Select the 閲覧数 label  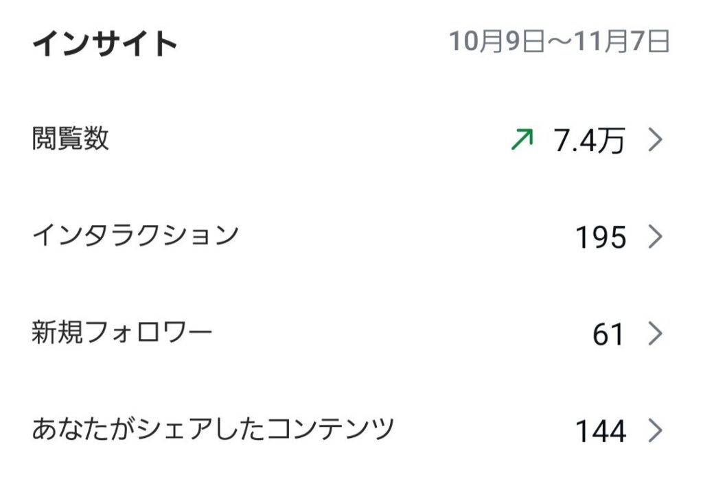pos(70,139)
